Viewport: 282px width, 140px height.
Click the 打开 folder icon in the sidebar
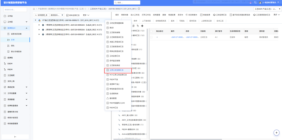tap(8, 40)
